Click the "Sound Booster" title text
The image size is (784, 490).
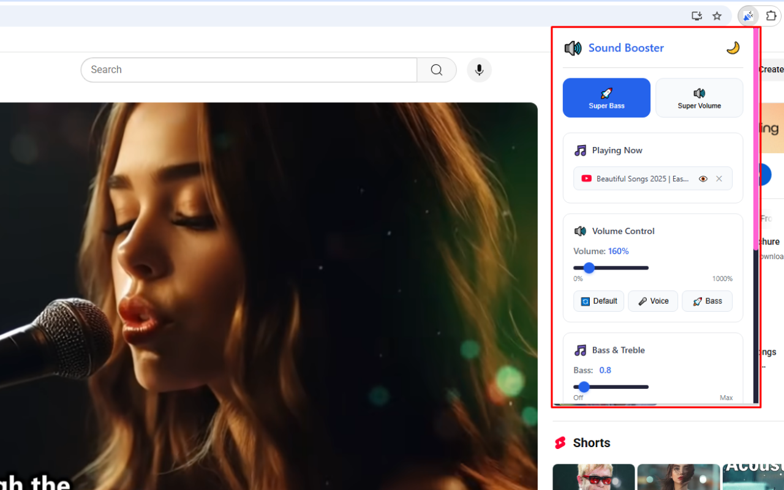coord(626,48)
